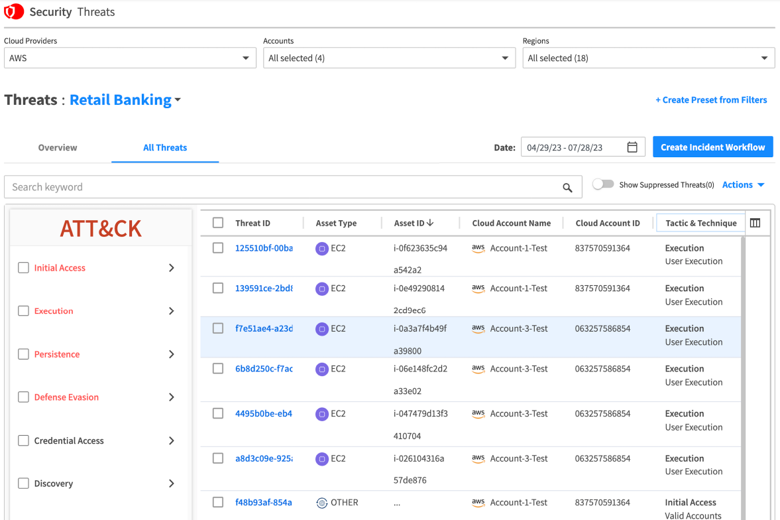This screenshot has height=520, width=780.
Task: Tick the select-all header checkbox
Action: tap(218, 223)
